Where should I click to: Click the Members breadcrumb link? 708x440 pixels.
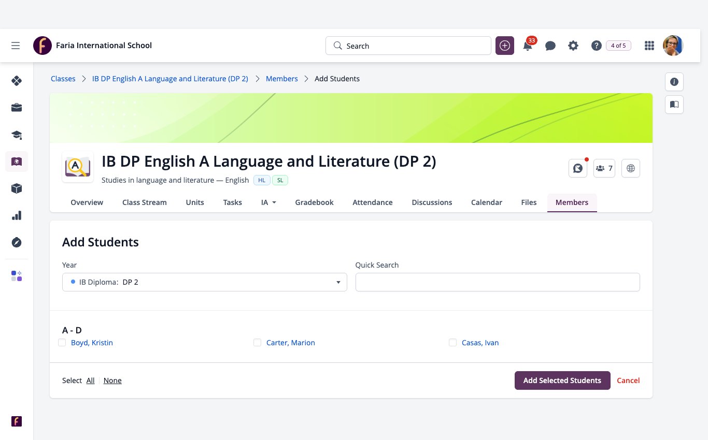pos(282,79)
